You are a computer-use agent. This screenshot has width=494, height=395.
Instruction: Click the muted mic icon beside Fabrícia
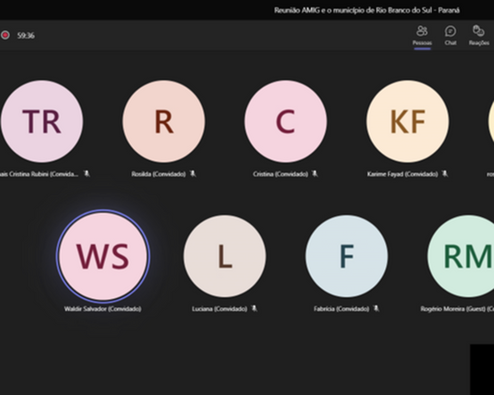376,308
